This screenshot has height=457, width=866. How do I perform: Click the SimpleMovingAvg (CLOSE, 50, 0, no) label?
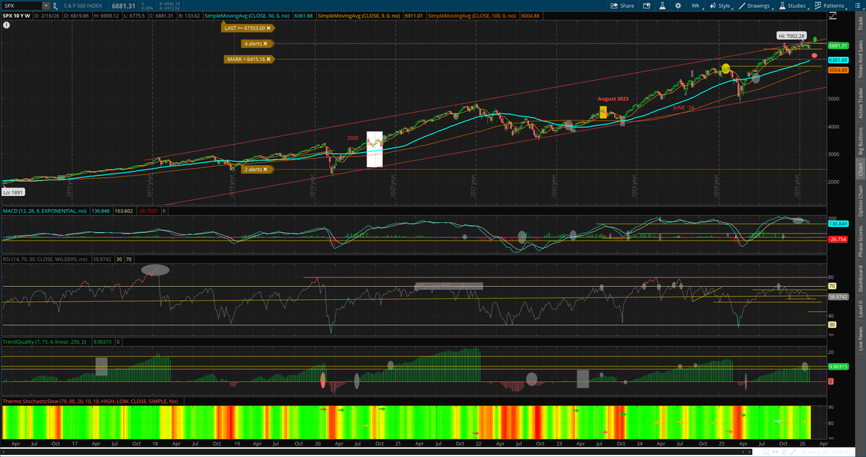(246, 16)
